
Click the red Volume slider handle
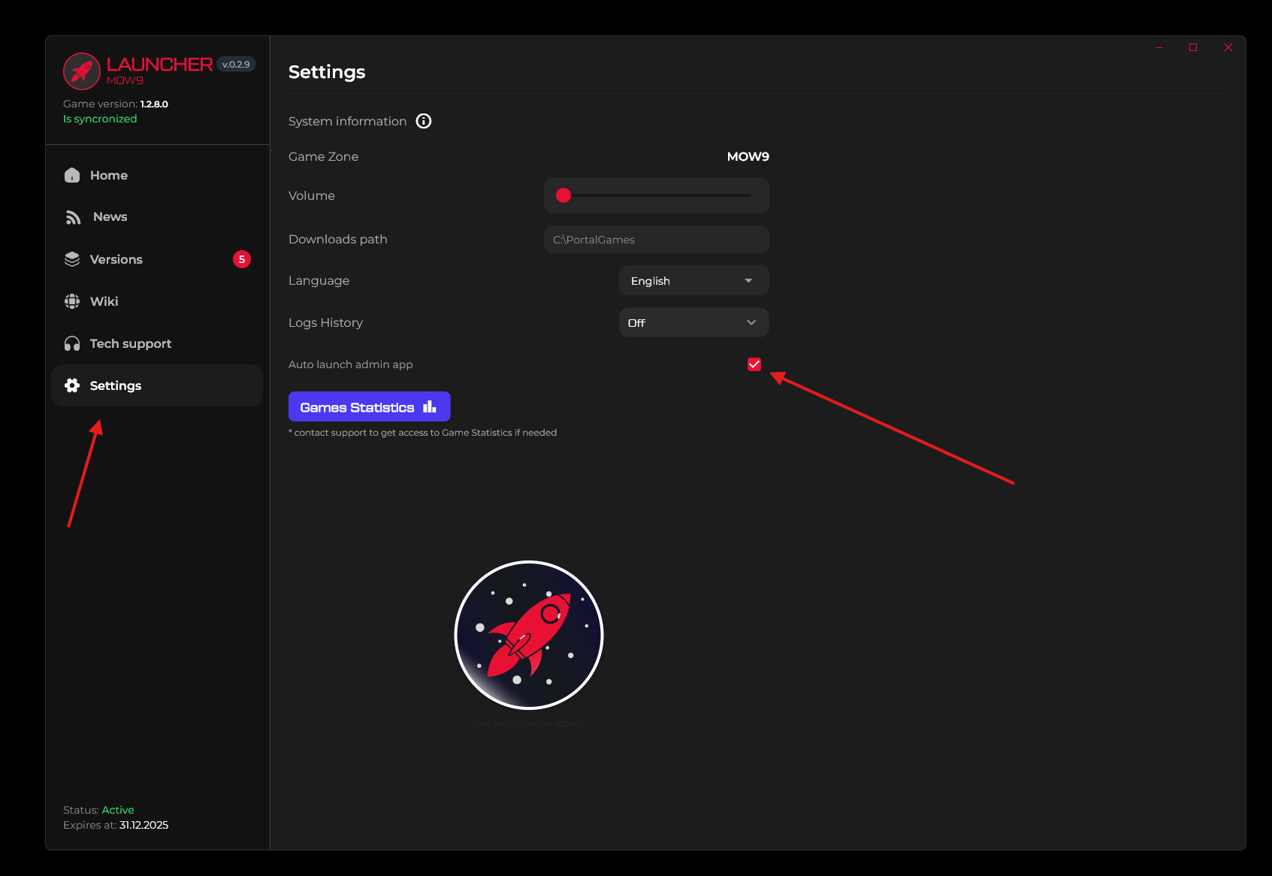(x=563, y=195)
